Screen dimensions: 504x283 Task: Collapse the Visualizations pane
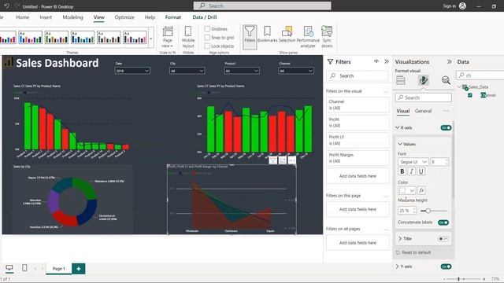[x=449, y=61]
